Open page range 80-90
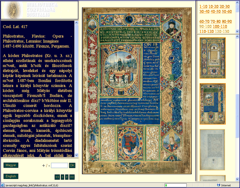This screenshot has width=240, height=188. point(227,22)
